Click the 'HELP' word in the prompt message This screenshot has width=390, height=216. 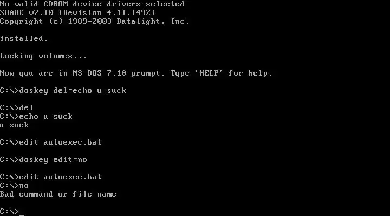(209, 73)
